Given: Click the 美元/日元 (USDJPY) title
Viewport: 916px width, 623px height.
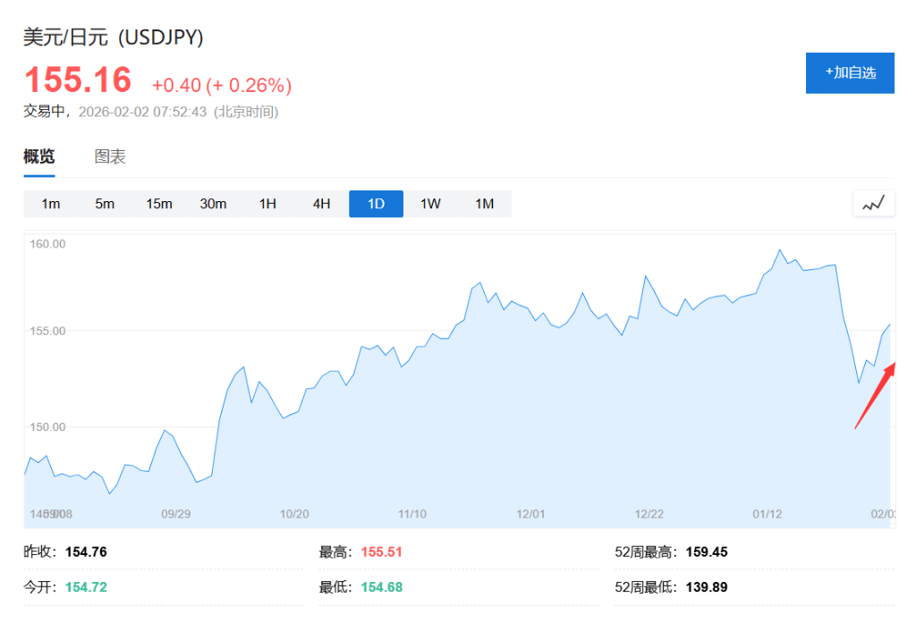Looking at the screenshot, I should click(x=114, y=38).
